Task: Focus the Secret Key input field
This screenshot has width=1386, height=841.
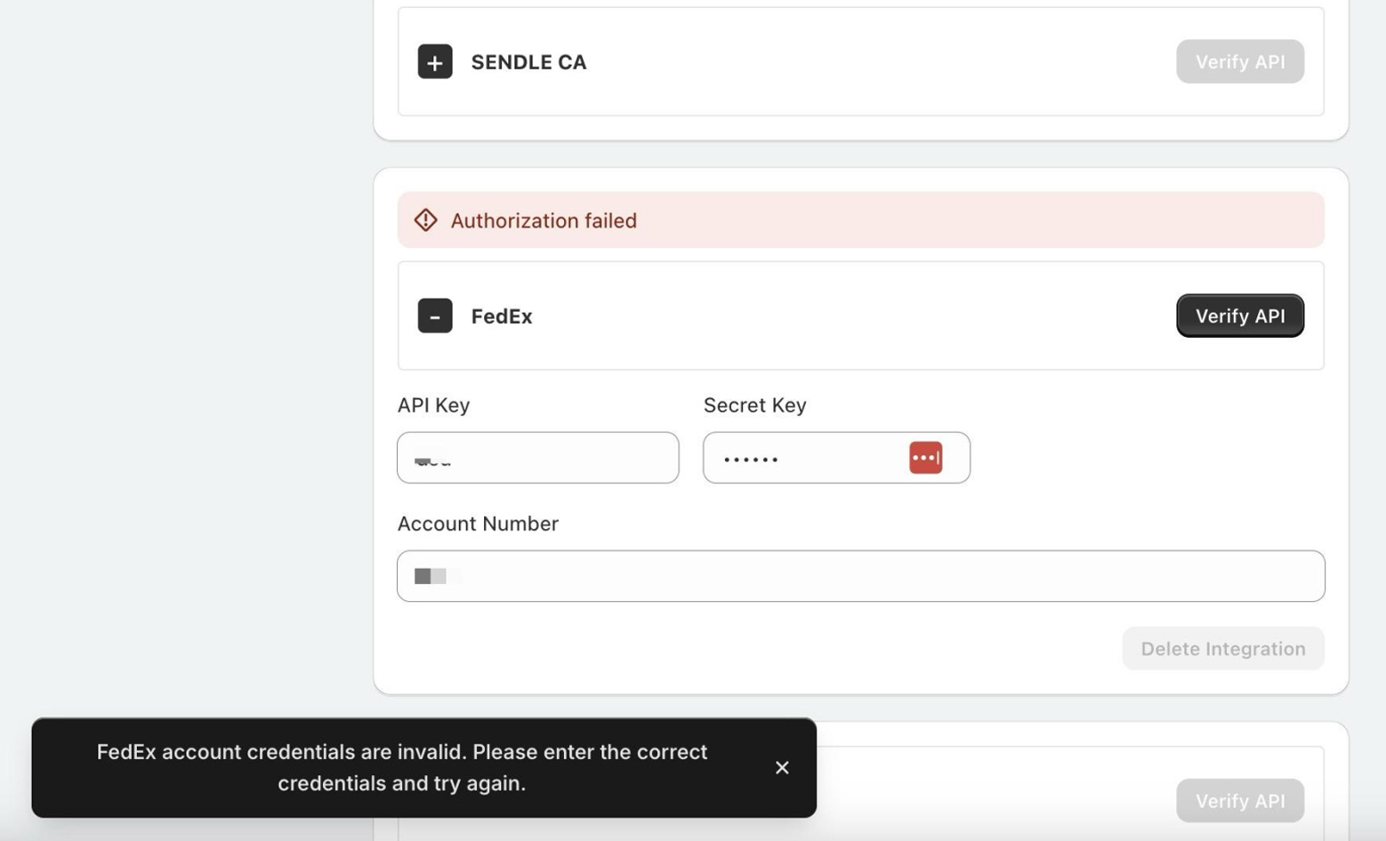Action: 837,458
